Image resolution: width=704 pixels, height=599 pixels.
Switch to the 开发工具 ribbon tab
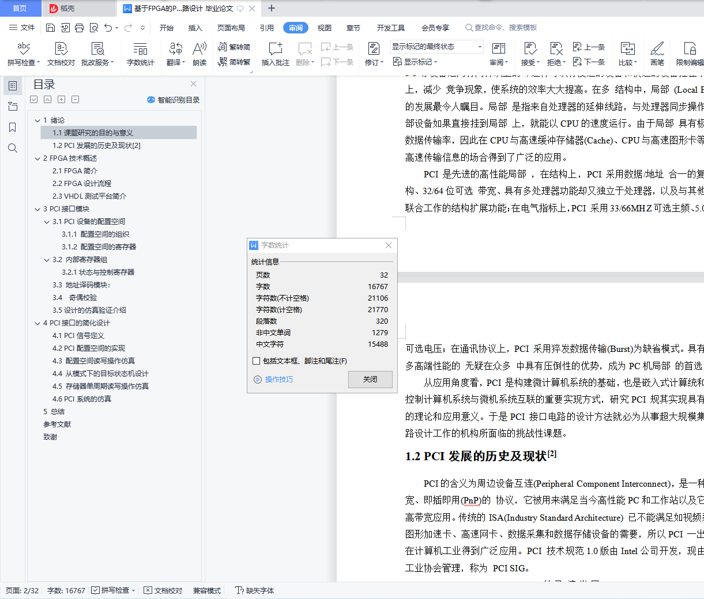pos(391,28)
